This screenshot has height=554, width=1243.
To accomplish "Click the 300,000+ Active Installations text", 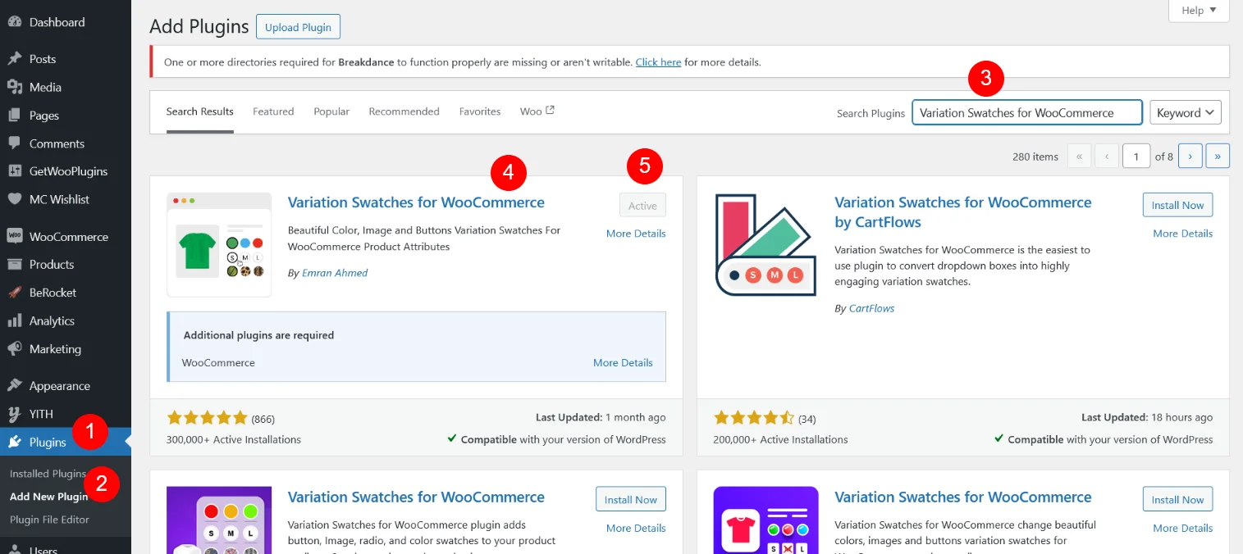I will click(x=234, y=439).
